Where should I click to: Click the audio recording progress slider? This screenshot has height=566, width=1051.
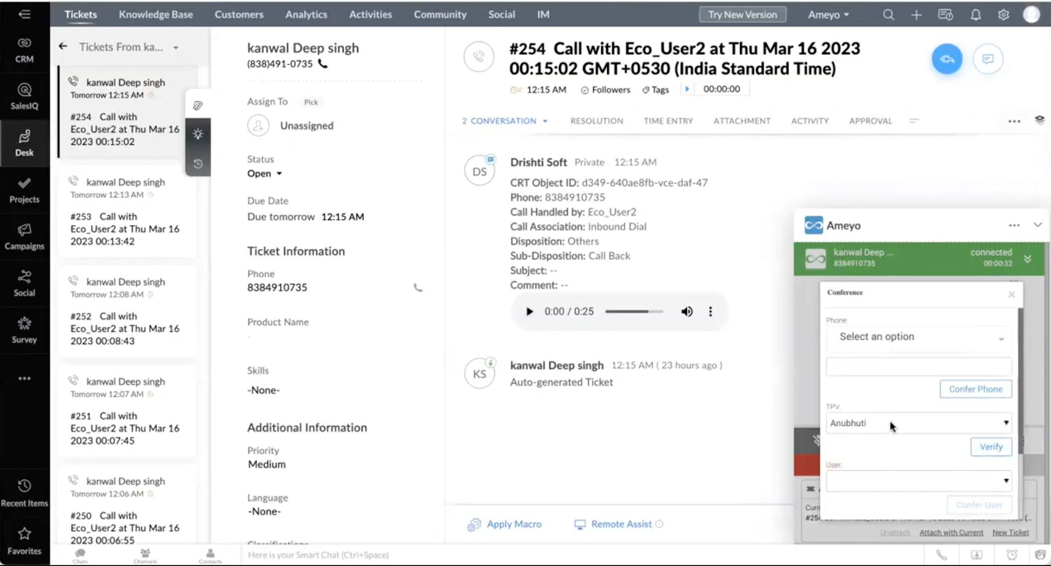click(x=634, y=311)
